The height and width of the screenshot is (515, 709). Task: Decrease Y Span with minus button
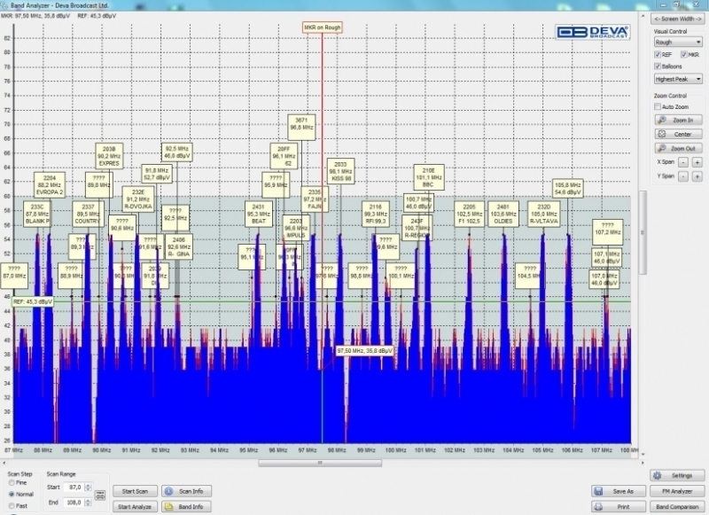(683, 176)
